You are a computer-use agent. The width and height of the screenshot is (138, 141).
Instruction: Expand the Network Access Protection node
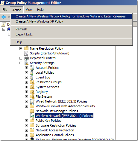(x=26, y=130)
